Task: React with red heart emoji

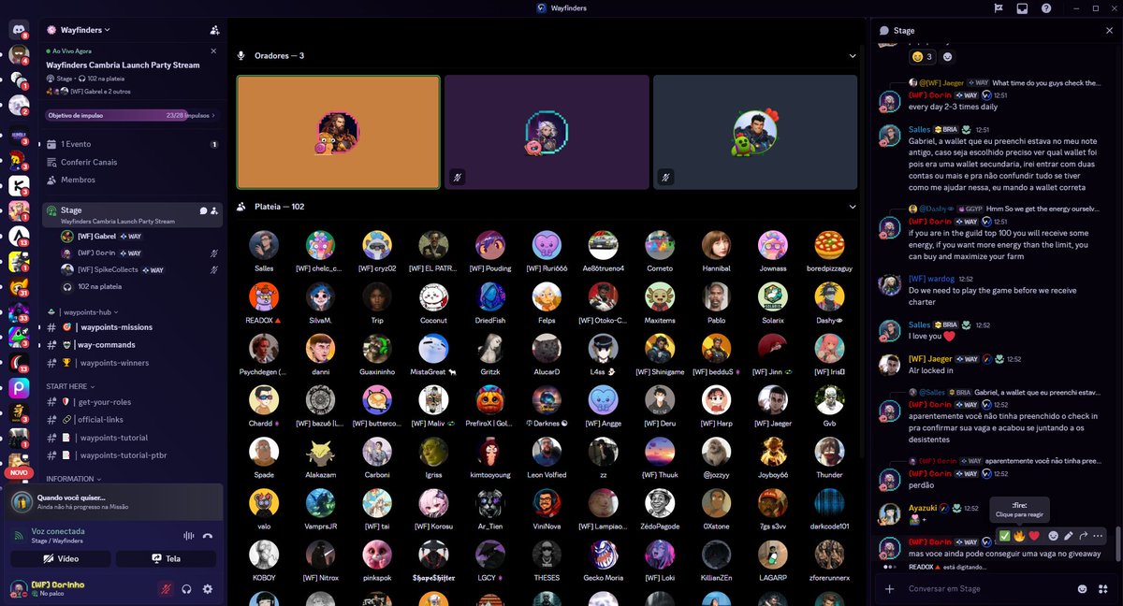Action: coord(1034,536)
